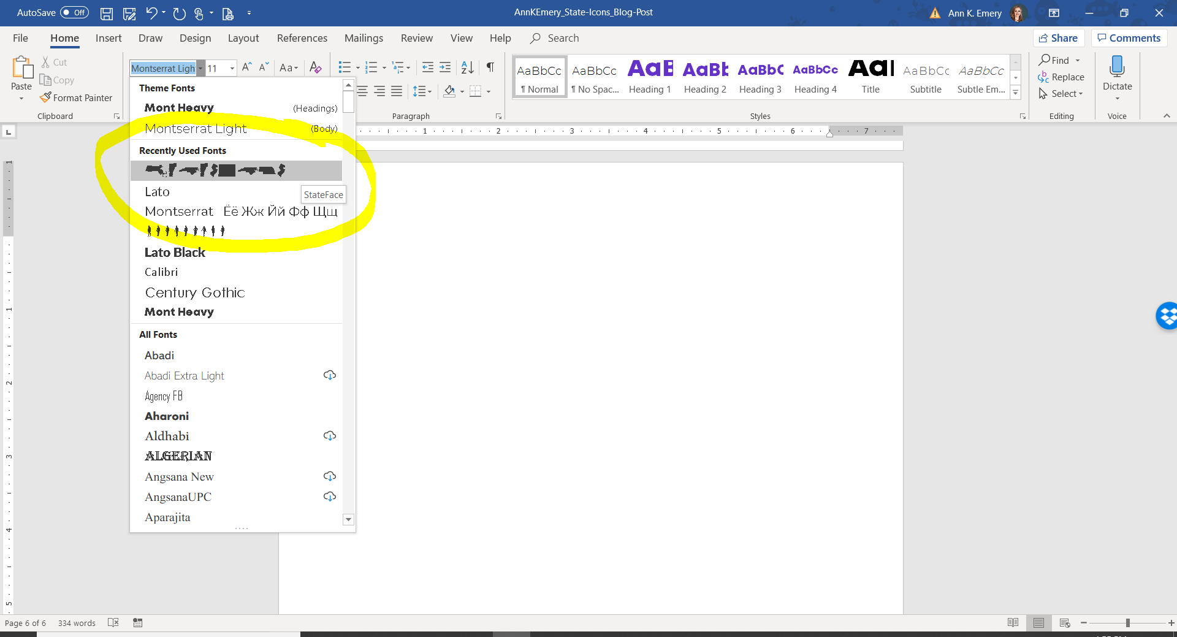Select Century Gothic from the font list
Image resolution: width=1177 pixels, height=637 pixels.
(x=194, y=292)
